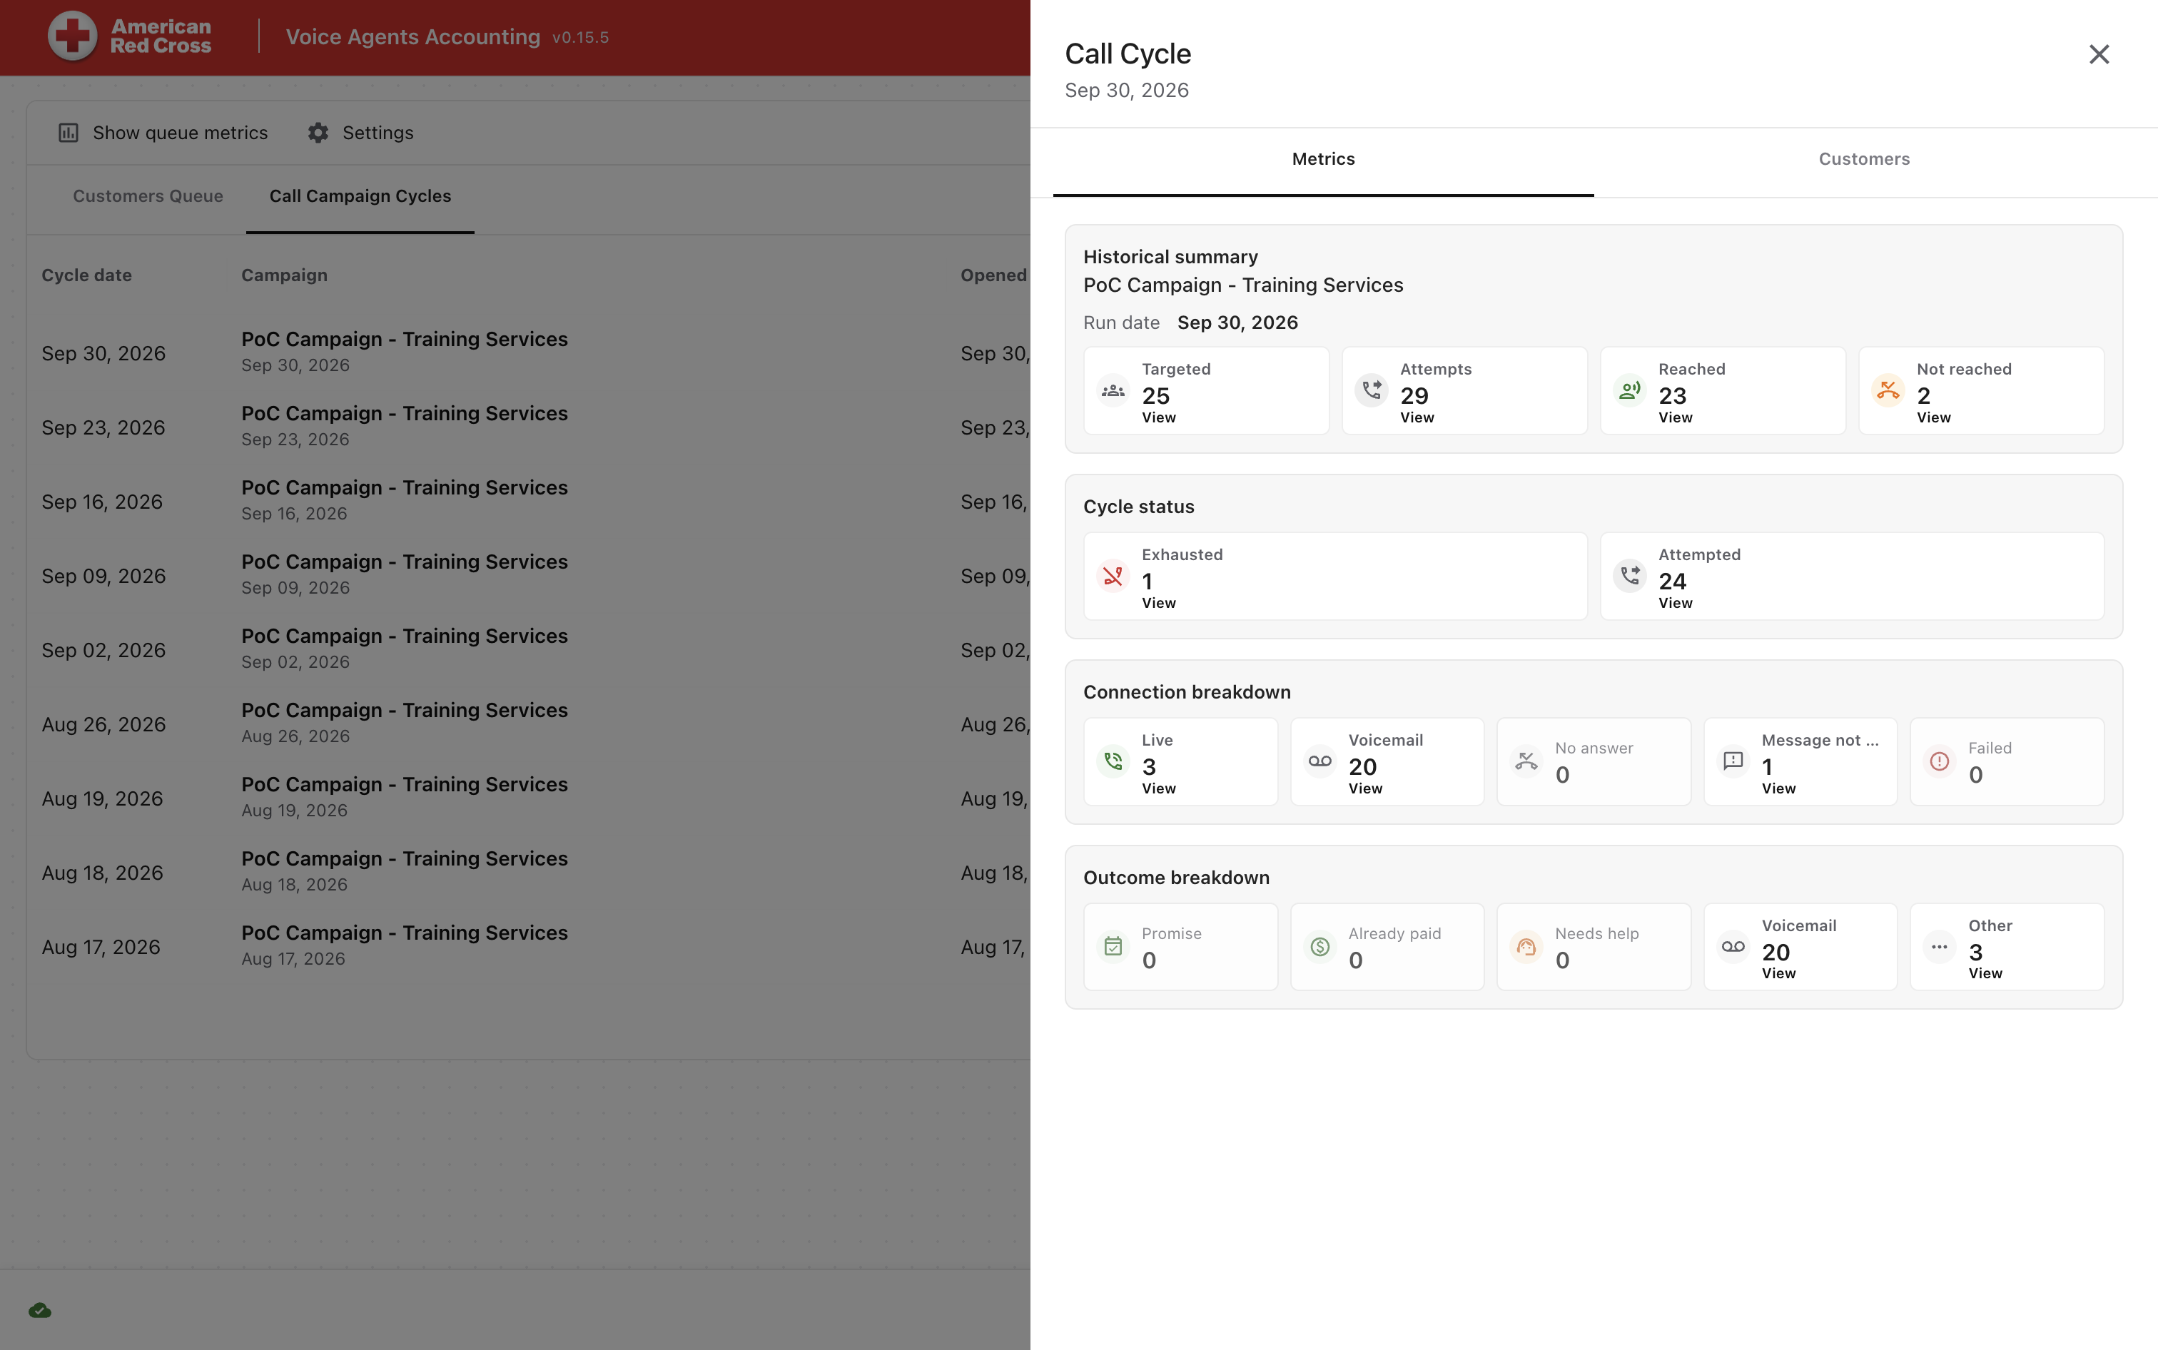View the 23 Reached customers
The height and width of the screenshot is (1350, 2158).
1675,418
